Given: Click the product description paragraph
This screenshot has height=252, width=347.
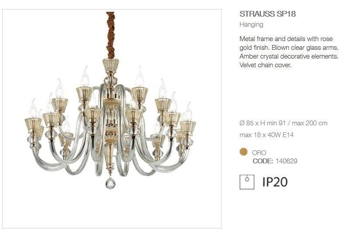Looking at the screenshot, I should (289, 52).
